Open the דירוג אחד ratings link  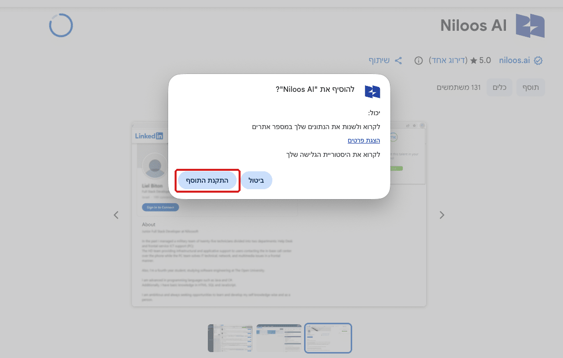(x=448, y=61)
